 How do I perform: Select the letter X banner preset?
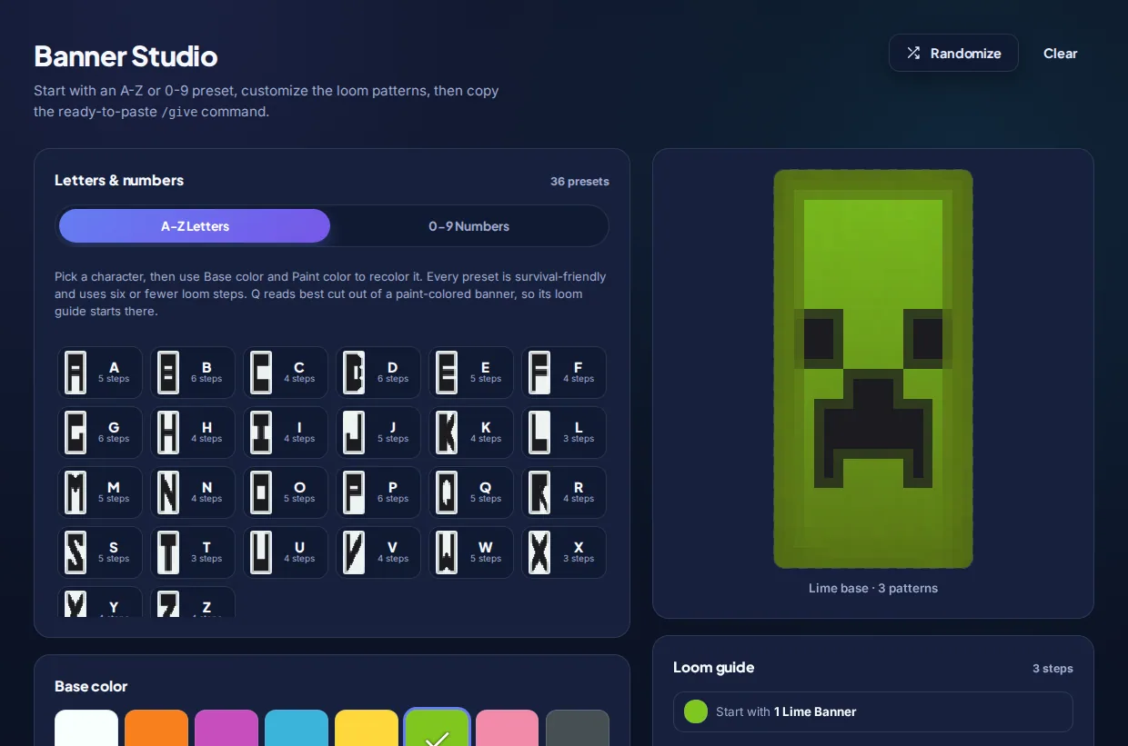pos(564,552)
